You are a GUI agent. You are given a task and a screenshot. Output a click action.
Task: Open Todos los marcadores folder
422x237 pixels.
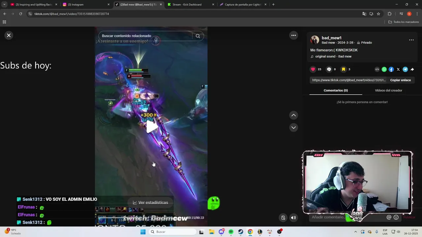[x=404, y=22]
